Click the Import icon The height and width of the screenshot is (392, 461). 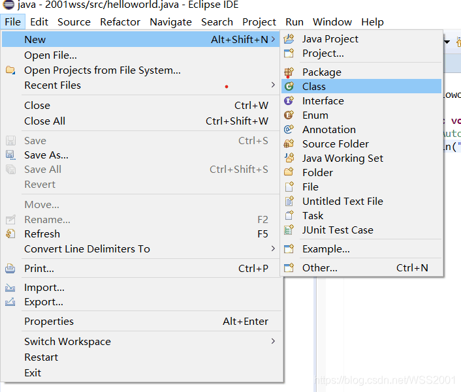click(x=10, y=288)
